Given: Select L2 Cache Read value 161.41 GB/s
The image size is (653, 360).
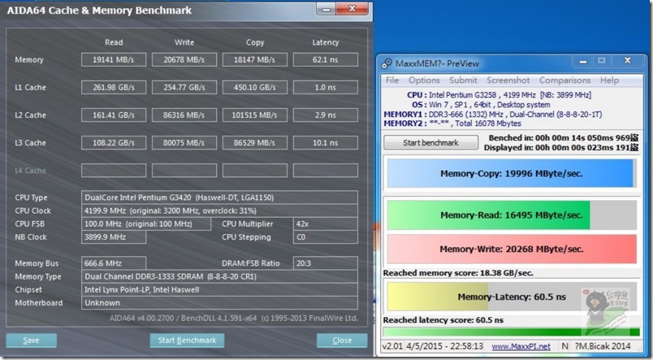Looking at the screenshot, I should pos(114,115).
